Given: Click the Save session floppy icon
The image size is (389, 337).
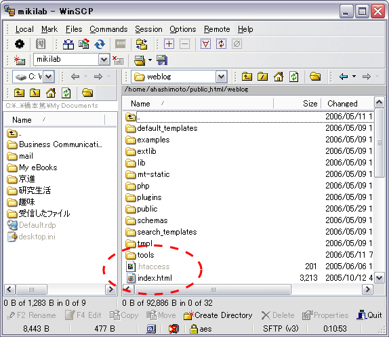Looking at the screenshot, I should 162,60.
